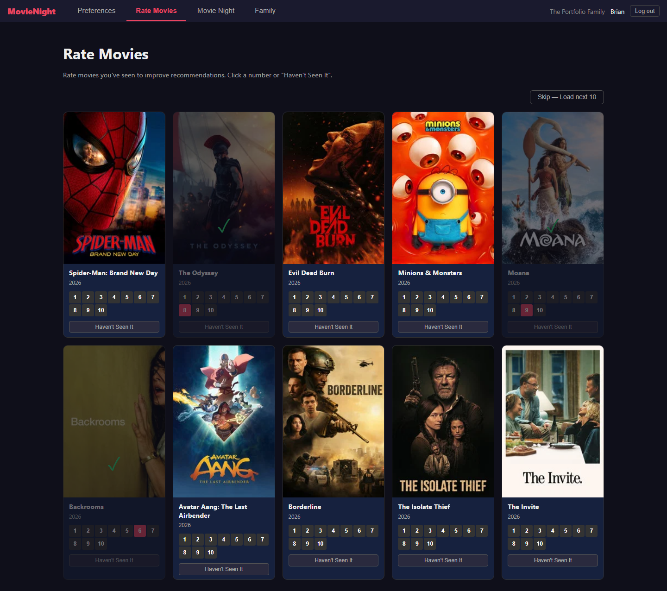
Task: Click the green checkmark on Moana poster
Action: pos(553,226)
